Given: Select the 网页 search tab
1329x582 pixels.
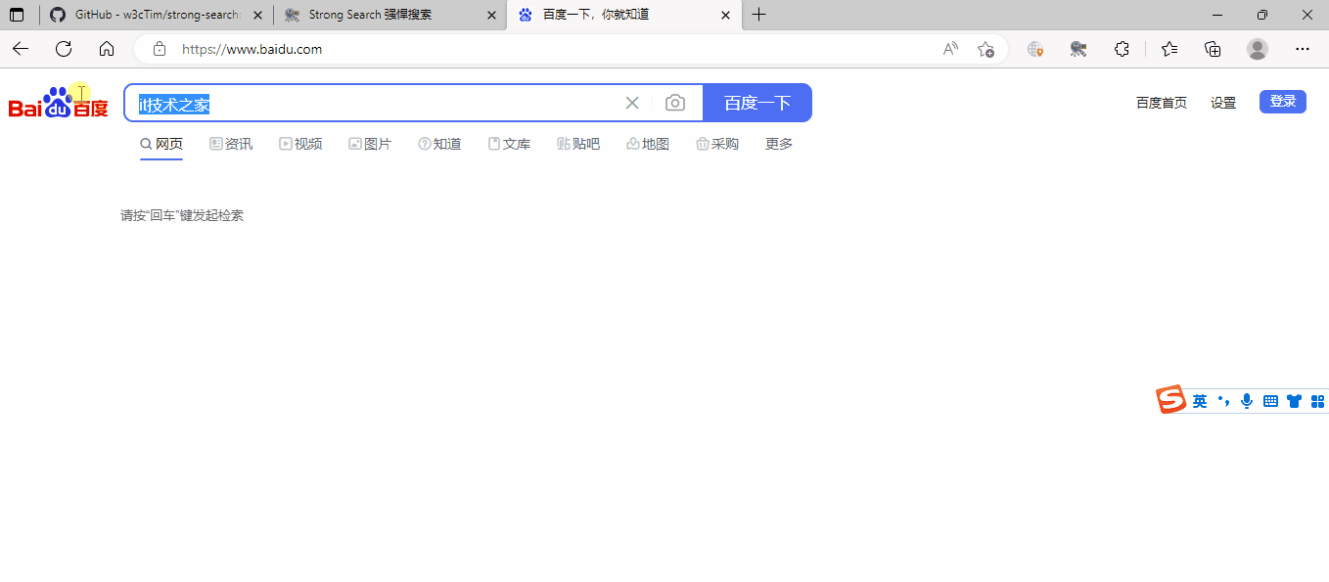Looking at the screenshot, I should click(x=161, y=144).
